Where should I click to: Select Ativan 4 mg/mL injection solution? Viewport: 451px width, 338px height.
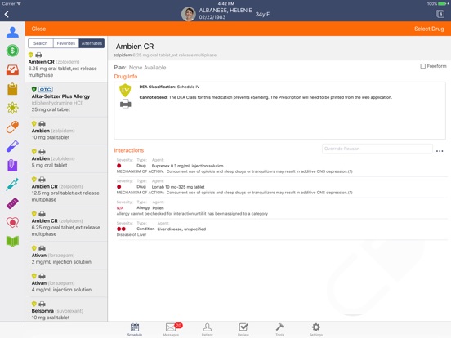(x=66, y=283)
